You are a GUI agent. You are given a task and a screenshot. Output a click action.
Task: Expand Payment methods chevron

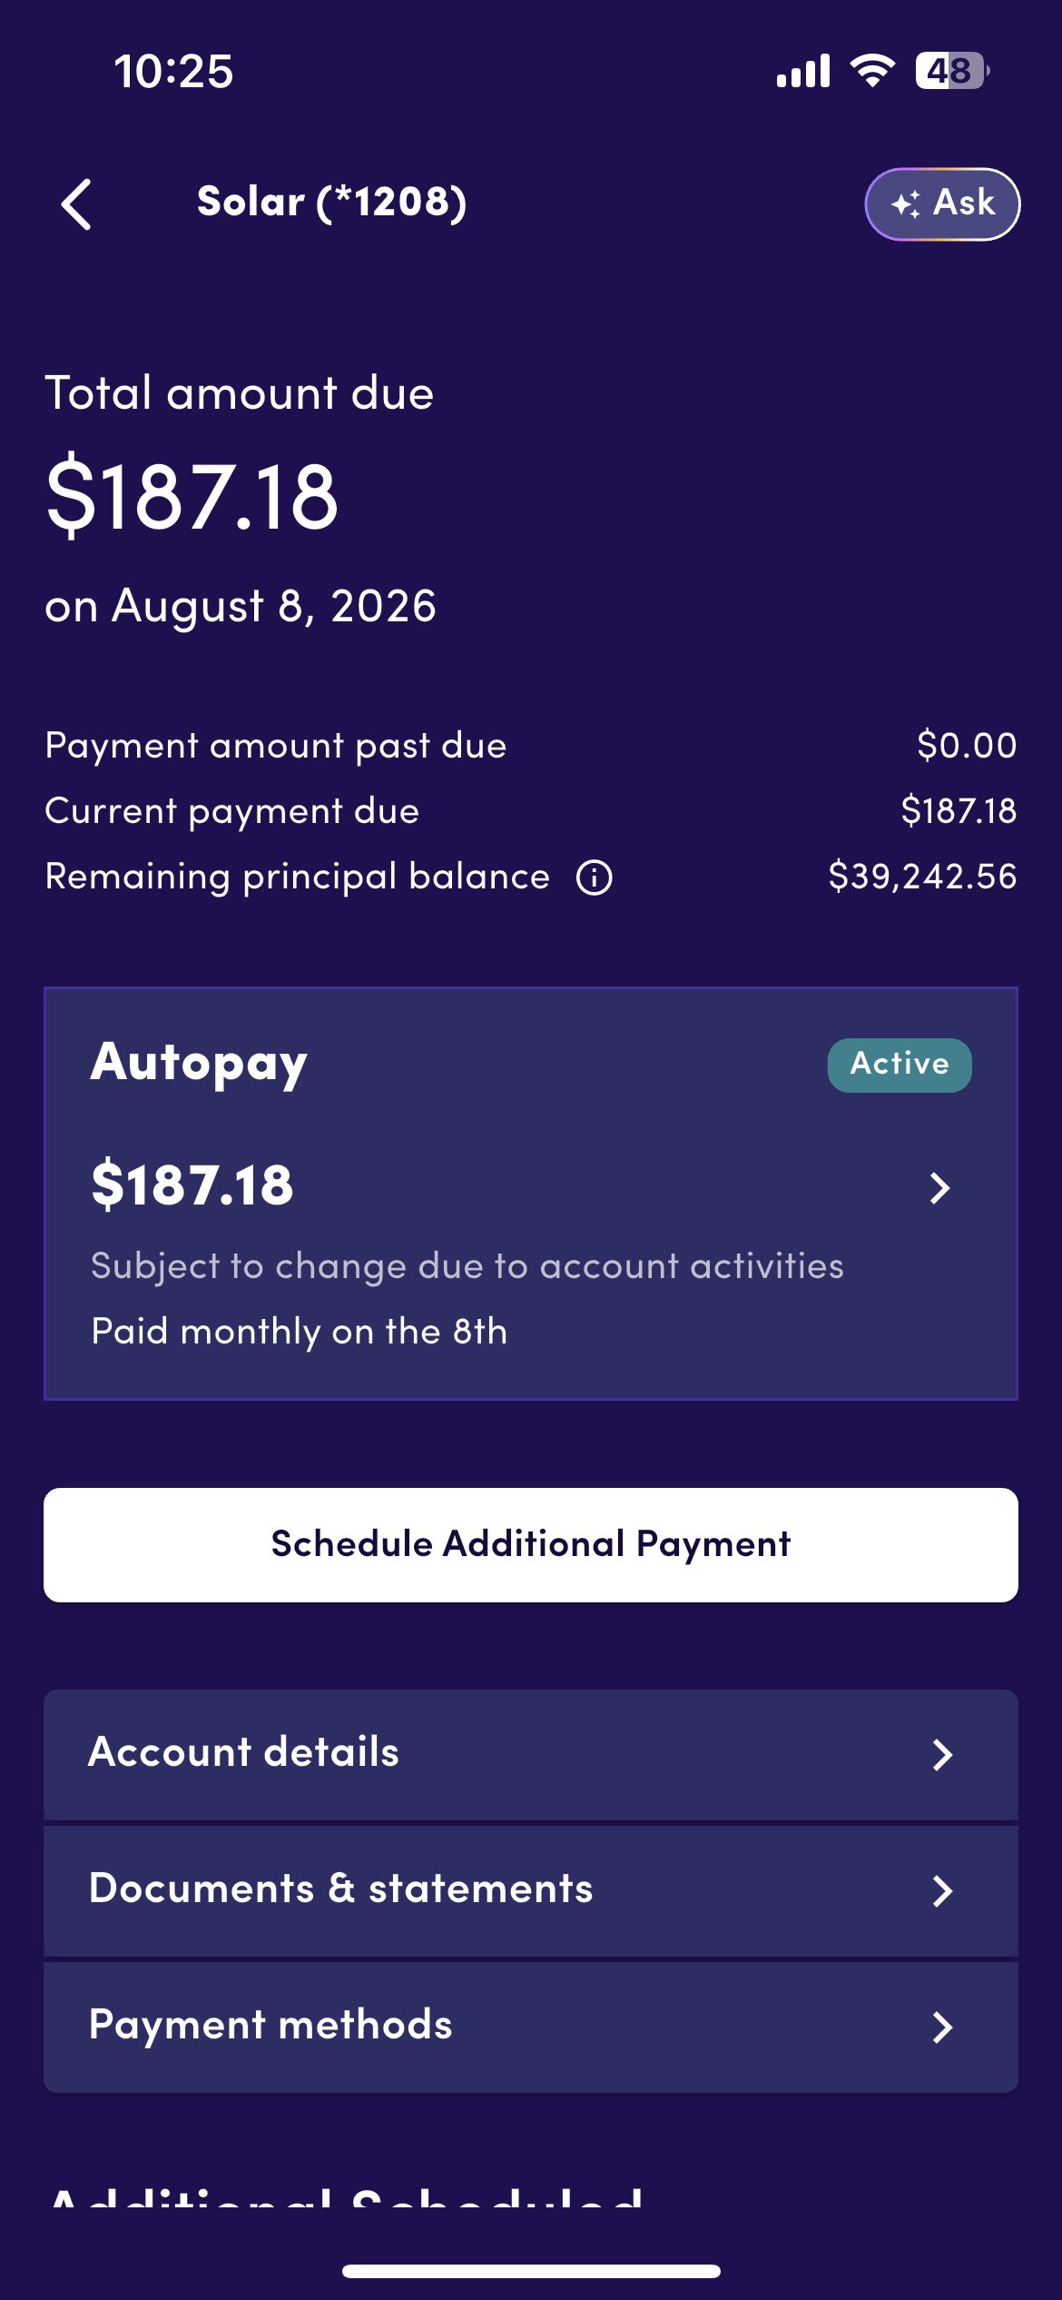[x=942, y=2027]
